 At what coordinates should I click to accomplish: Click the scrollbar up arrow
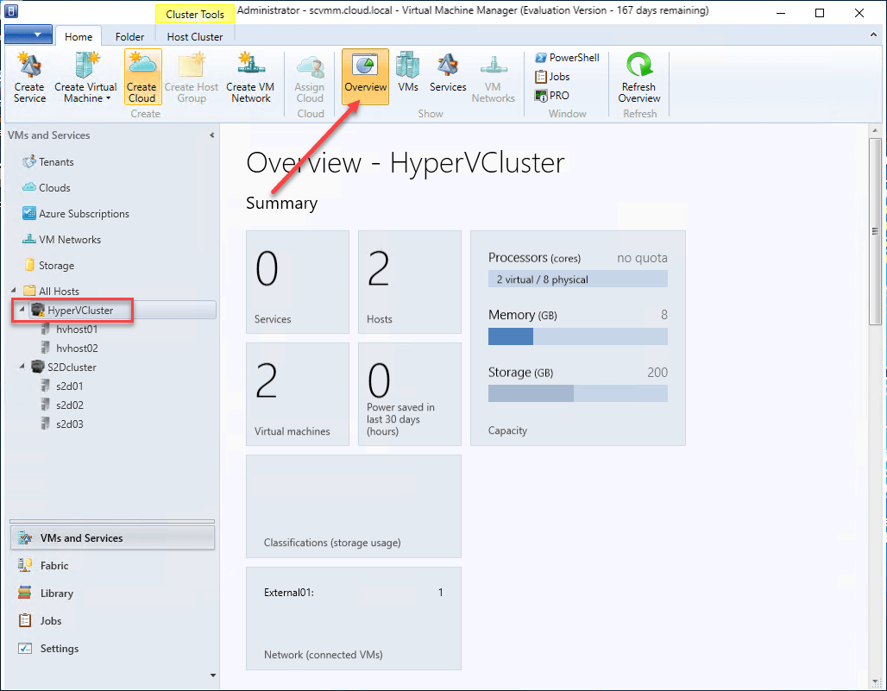(875, 130)
